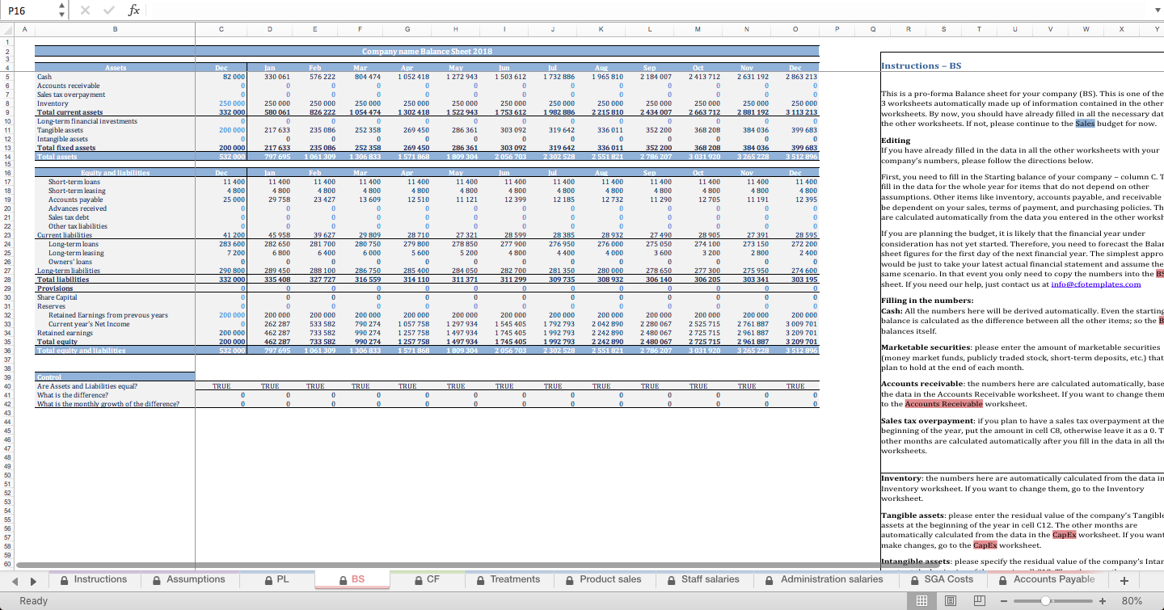Click highlighted Accounts Receivable worksheet reference

(x=943, y=403)
